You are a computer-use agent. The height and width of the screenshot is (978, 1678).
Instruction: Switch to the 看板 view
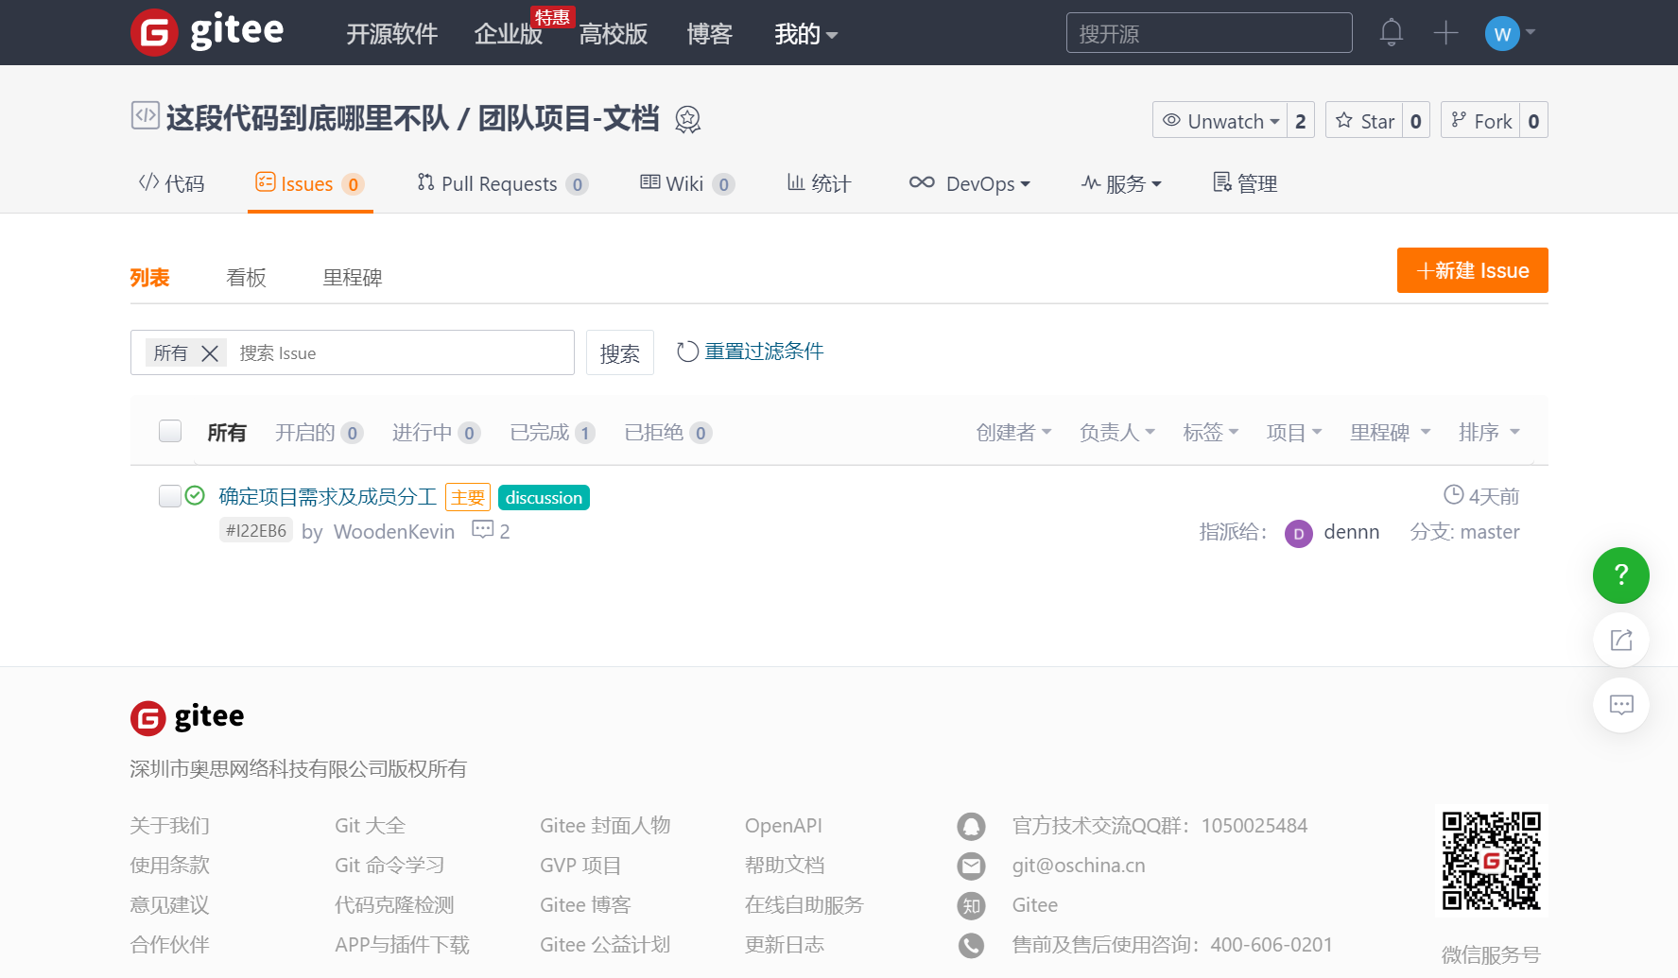(x=247, y=278)
